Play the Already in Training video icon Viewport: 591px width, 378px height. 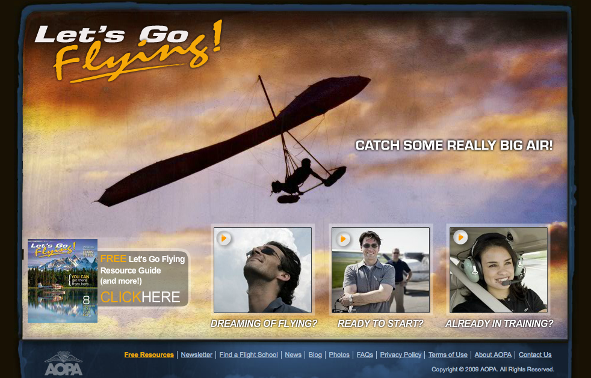[460, 237]
